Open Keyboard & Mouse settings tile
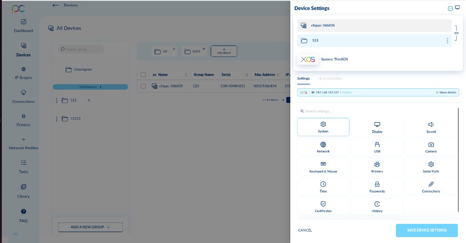This screenshot has width=466, height=243. (323, 167)
